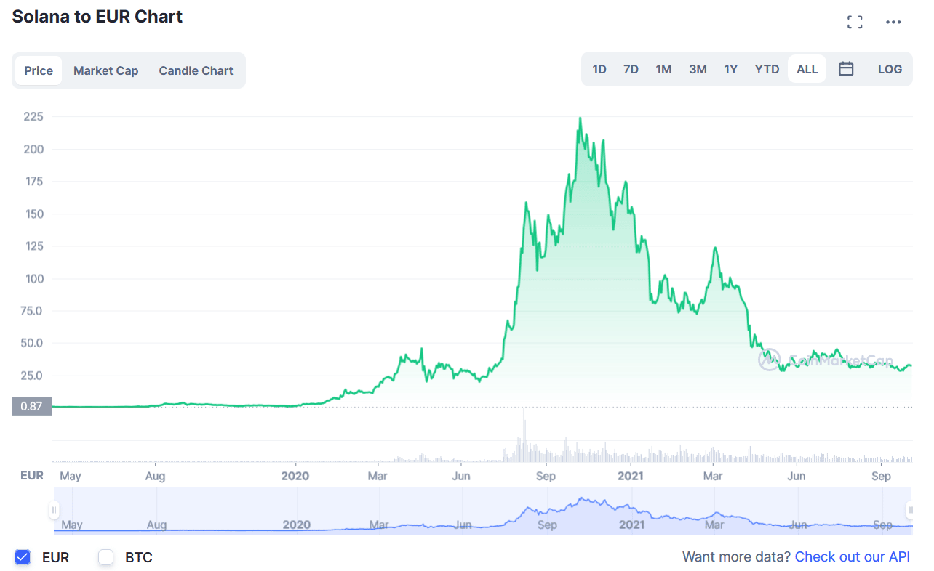This screenshot has width=934, height=571.
Task: Click the '2021' x-axis label on main chart
Action: click(x=630, y=477)
